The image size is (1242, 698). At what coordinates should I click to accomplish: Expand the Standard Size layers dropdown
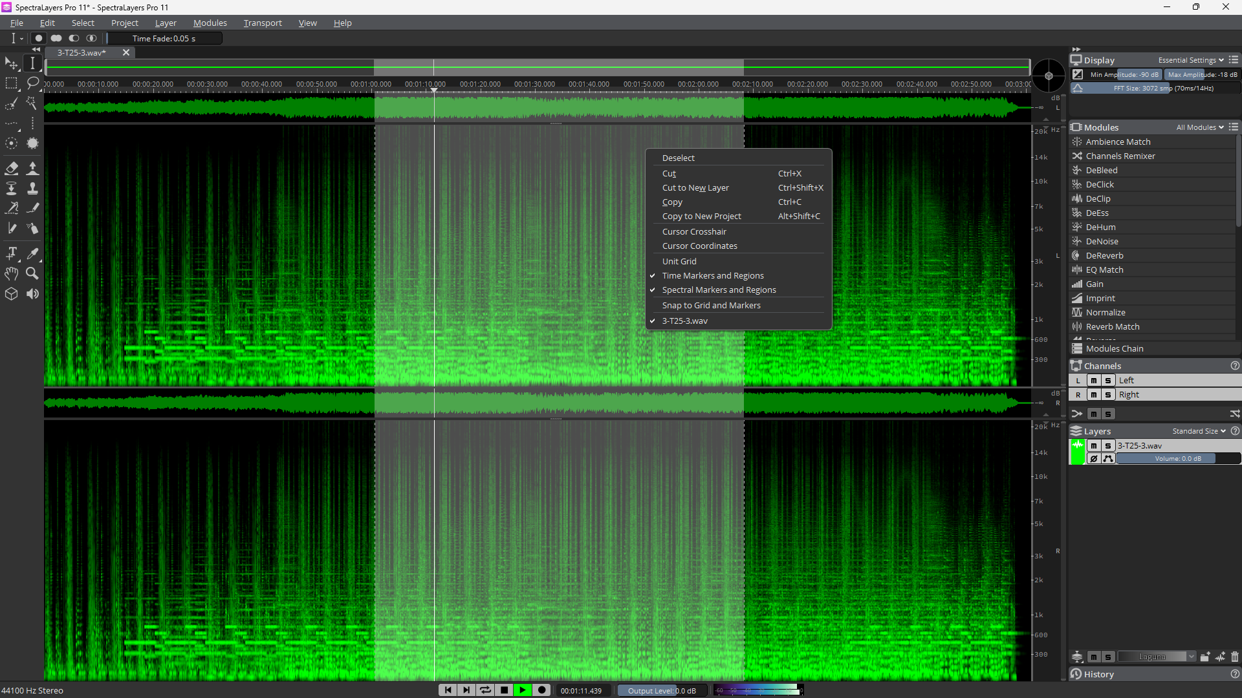(x=1199, y=431)
